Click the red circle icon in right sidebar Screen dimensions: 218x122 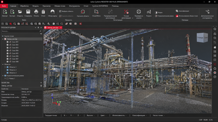click(x=215, y=73)
